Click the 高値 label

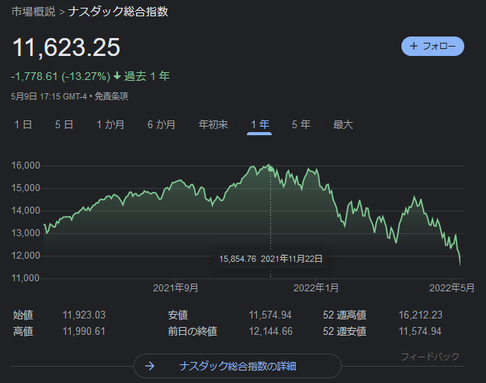[x=23, y=331]
